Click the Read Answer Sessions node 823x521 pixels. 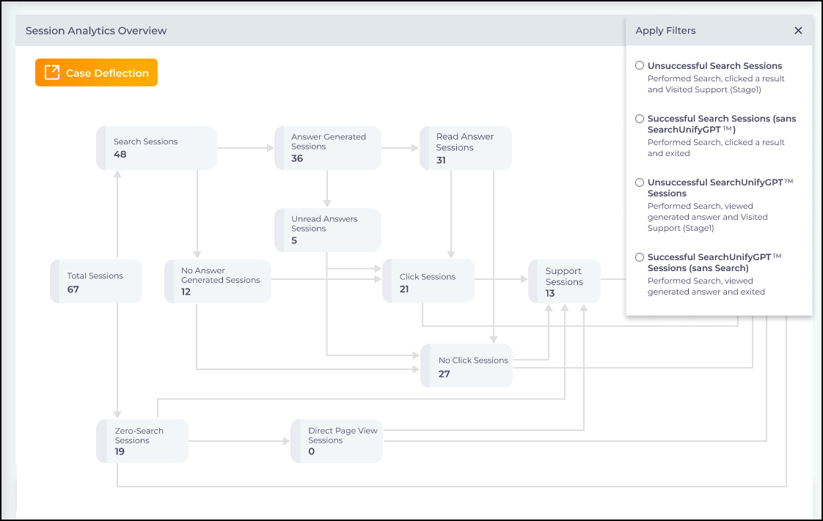(465, 148)
